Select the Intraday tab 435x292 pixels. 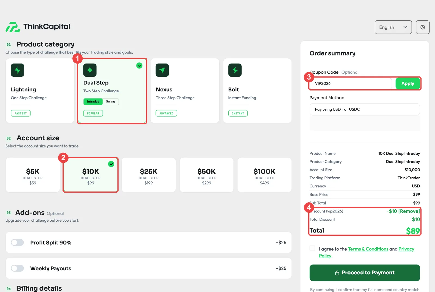pos(93,102)
